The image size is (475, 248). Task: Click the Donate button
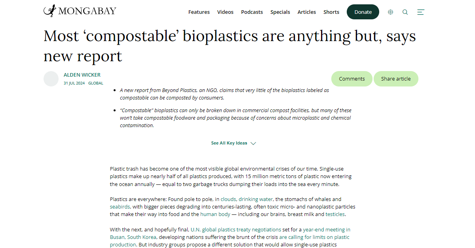point(363,12)
